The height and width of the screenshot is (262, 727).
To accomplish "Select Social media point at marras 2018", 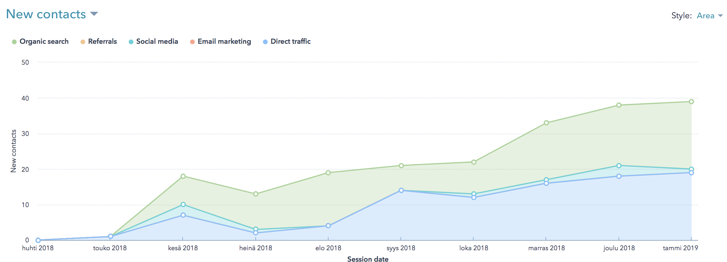I will coord(546,180).
